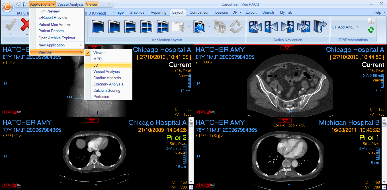Go back using the left arrow
This screenshot has width=387, height=190.
pyautogui.click(x=19, y=4)
